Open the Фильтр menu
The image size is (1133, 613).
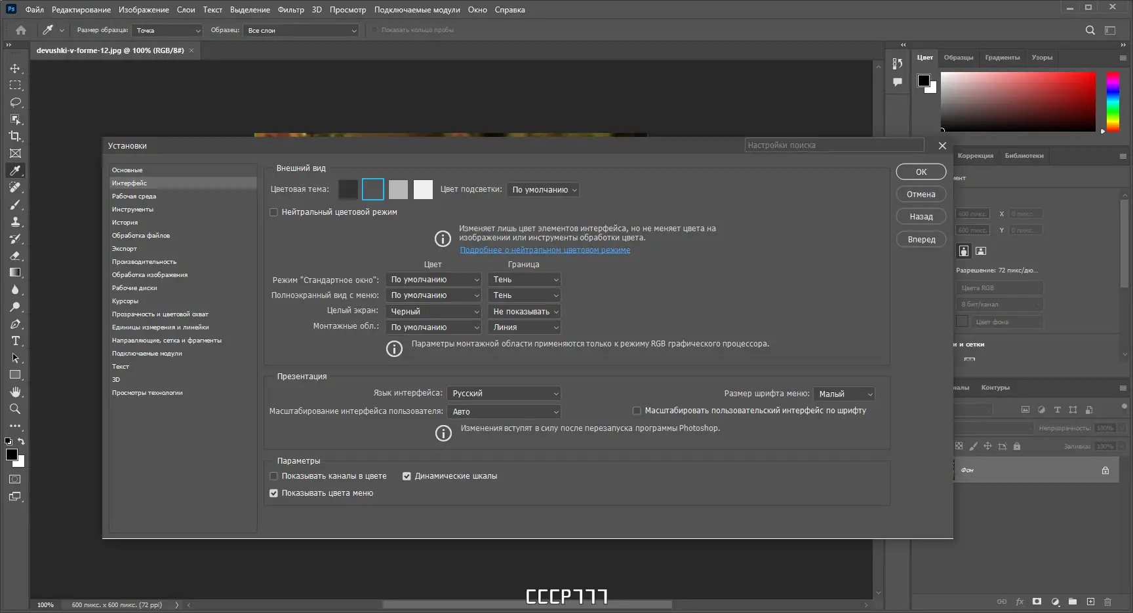(290, 9)
